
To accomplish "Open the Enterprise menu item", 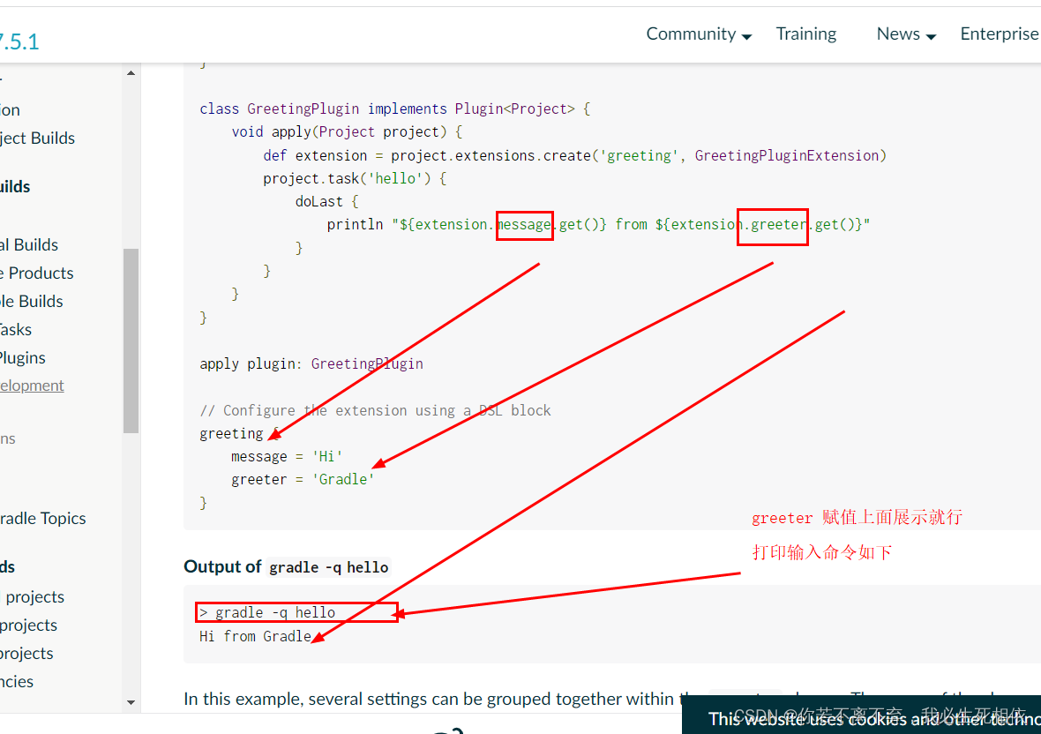I will [x=1000, y=34].
